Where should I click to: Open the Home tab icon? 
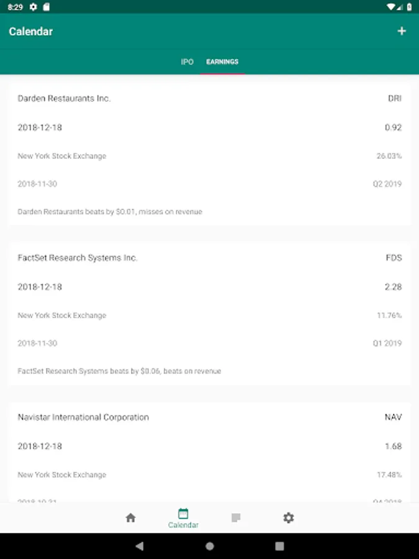[130, 517]
